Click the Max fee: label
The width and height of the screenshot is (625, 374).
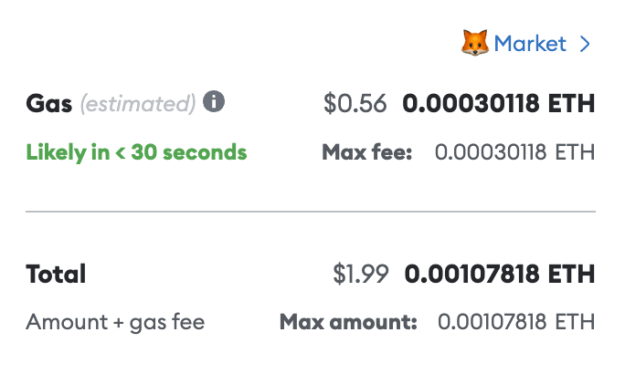pos(367,151)
